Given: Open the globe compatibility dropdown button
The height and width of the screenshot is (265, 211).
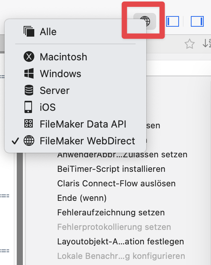Looking at the screenshot, I should tap(145, 21).
